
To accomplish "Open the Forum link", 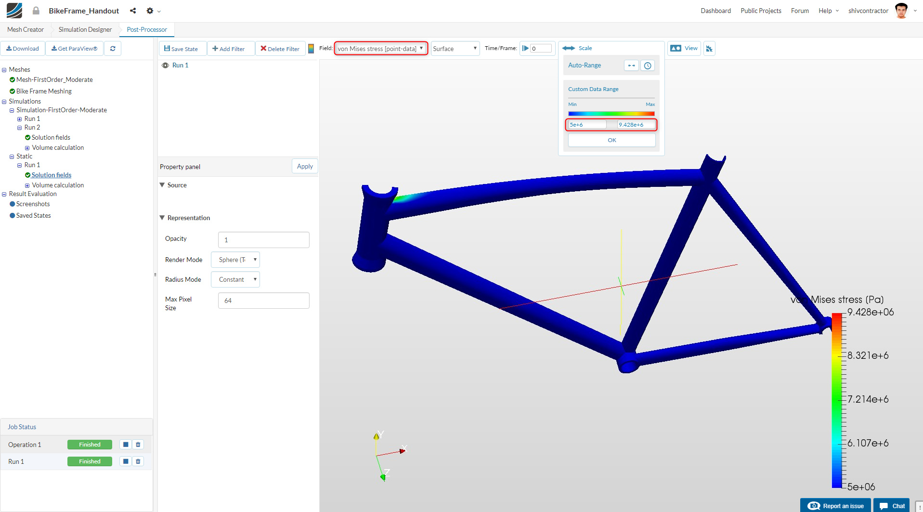I will point(800,11).
